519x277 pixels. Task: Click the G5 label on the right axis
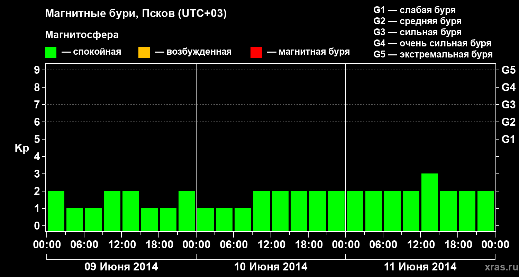508,70
